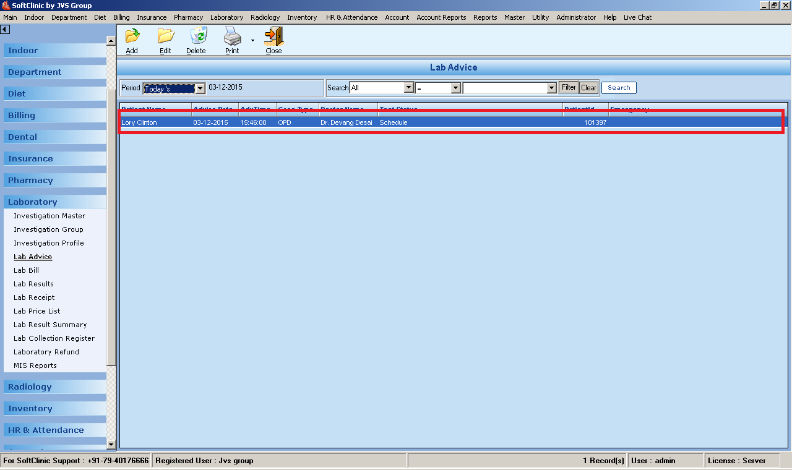Expand the Period dropdown showing Today's
The width and height of the screenshot is (792, 470).
(199, 88)
